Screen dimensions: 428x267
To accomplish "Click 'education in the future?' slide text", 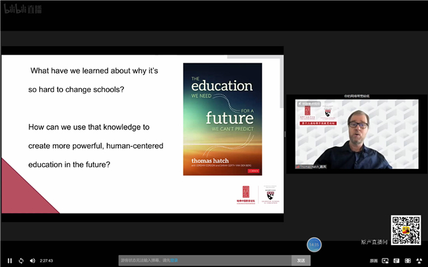I will 70,165.
